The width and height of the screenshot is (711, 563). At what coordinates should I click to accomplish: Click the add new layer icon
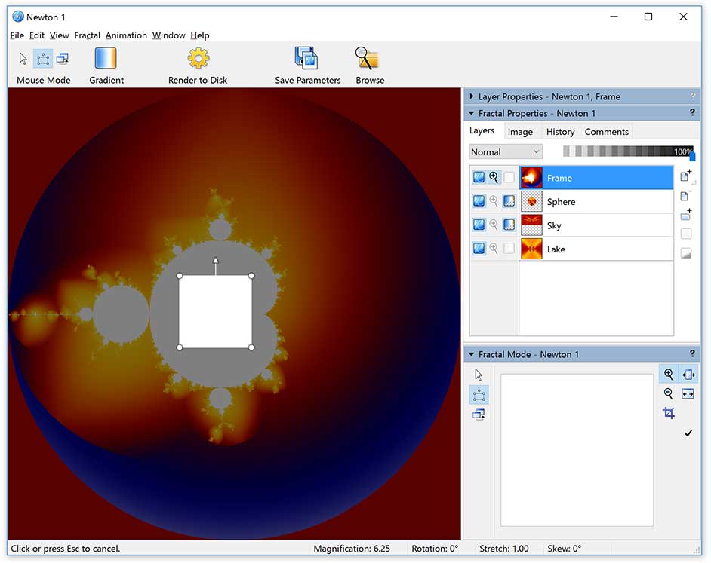pyautogui.click(x=686, y=176)
